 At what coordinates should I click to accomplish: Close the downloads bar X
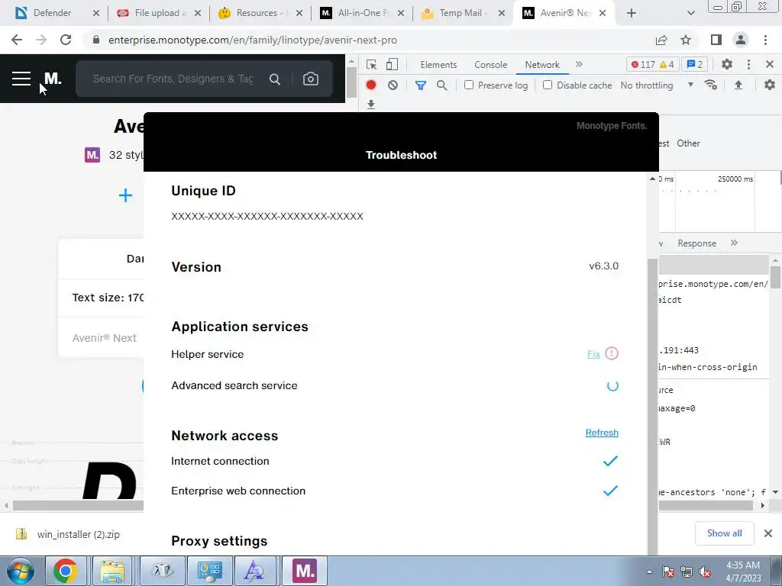tap(768, 533)
